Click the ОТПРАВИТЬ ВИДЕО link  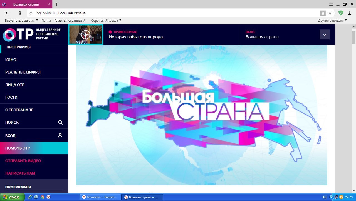[x=23, y=161]
